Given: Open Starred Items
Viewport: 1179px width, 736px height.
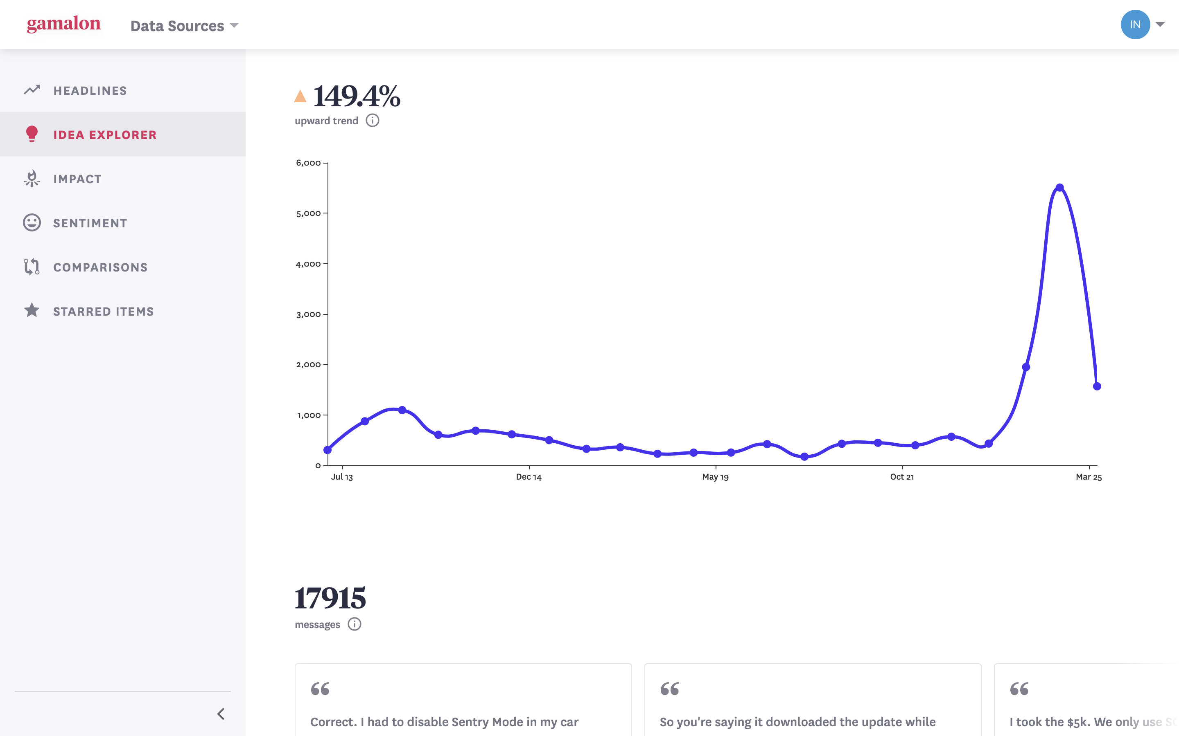Looking at the screenshot, I should (x=123, y=311).
